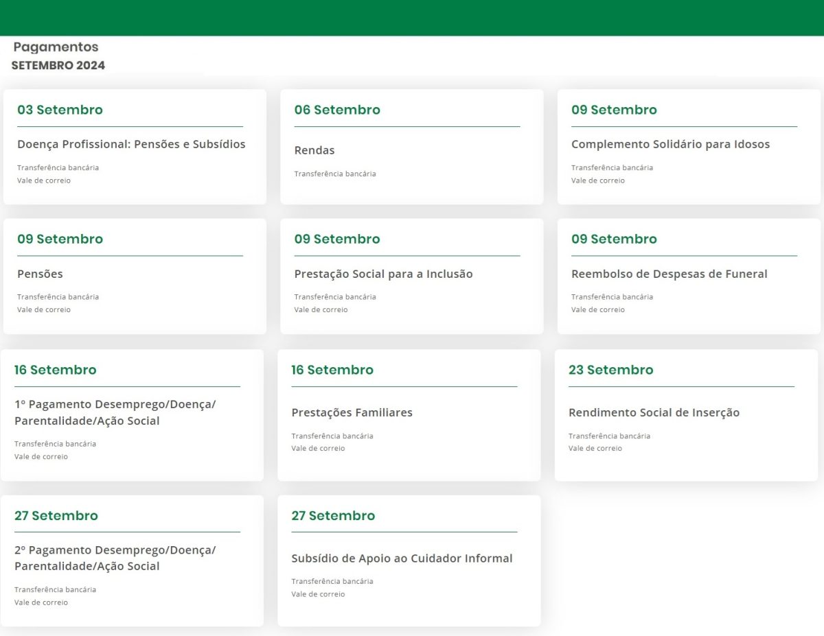
Task: Click "27 Setembro" above Subsídio de Apoio
Action: pyautogui.click(x=333, y=515)
